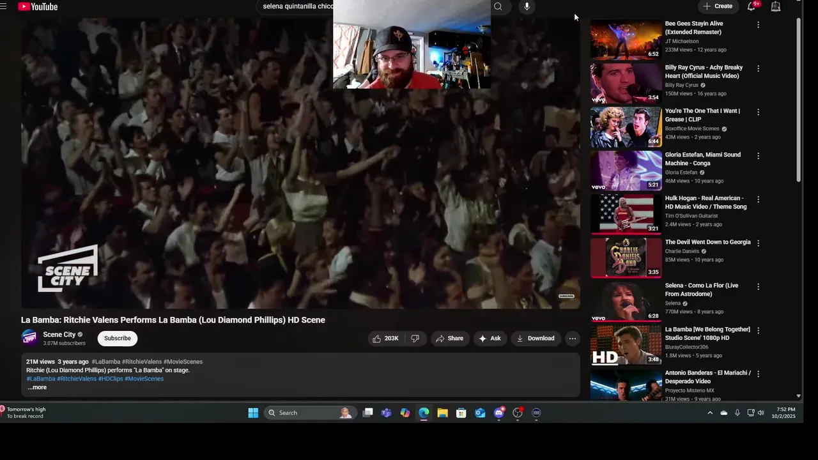Click the page vertical scrollbar

[798, 99]
